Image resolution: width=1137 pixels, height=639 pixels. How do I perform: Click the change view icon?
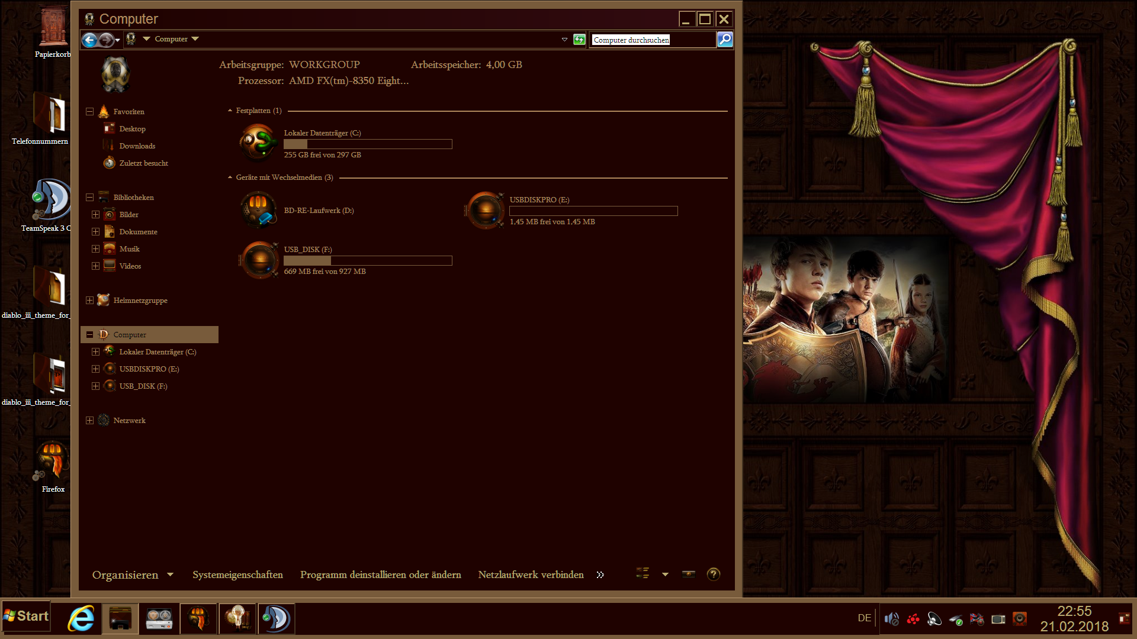[643, 573]
